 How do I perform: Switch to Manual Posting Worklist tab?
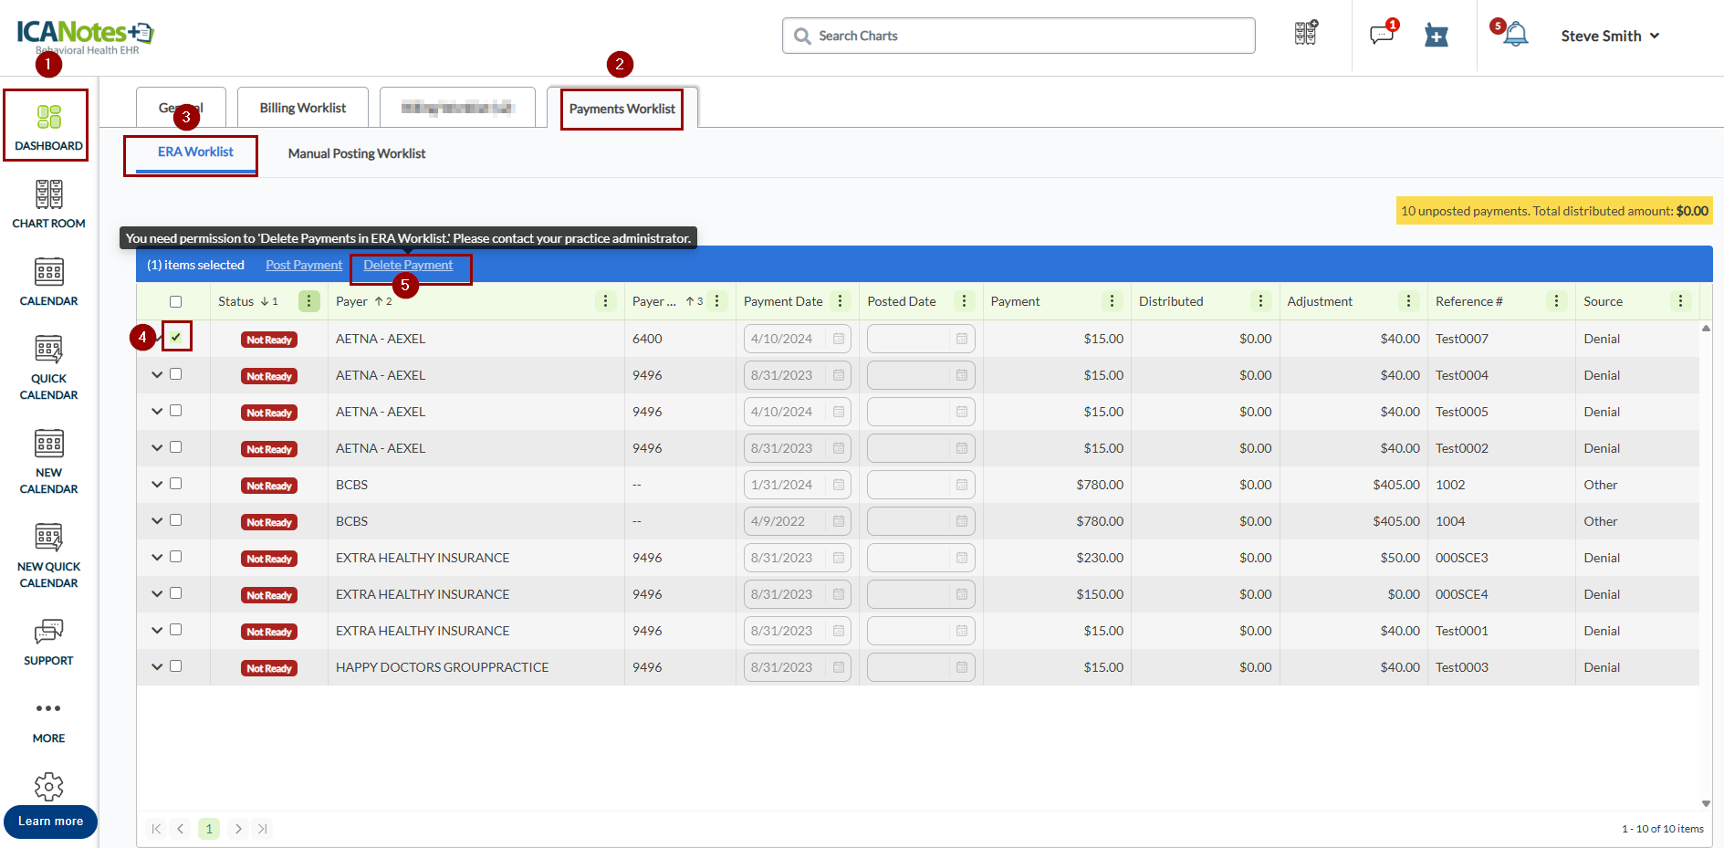[357, 153]
